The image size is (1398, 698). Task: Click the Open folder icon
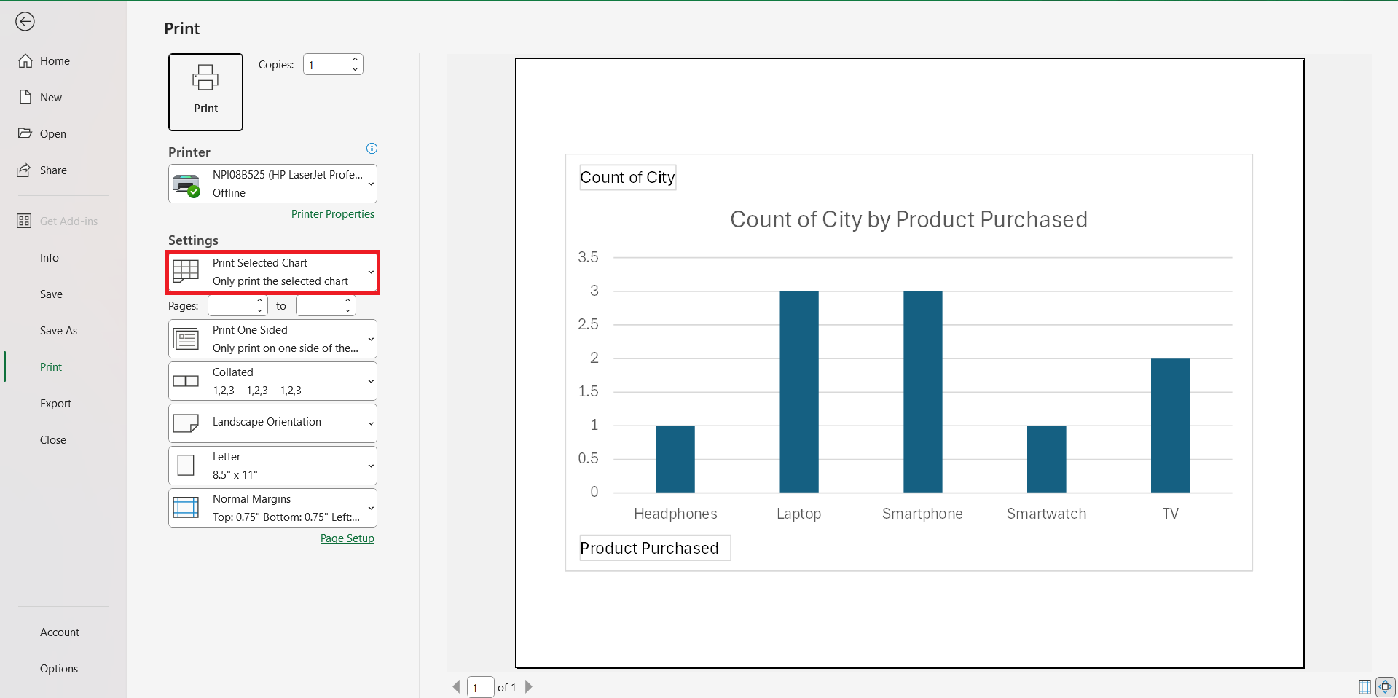25,133
